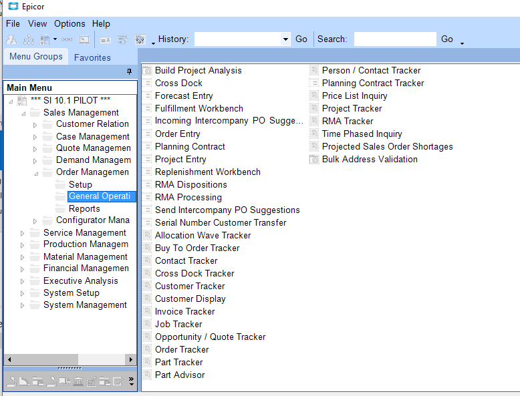Viewport: 520px width, 396px height.
Task: Collapse the Sales Management folder
Action: [23, 114]
